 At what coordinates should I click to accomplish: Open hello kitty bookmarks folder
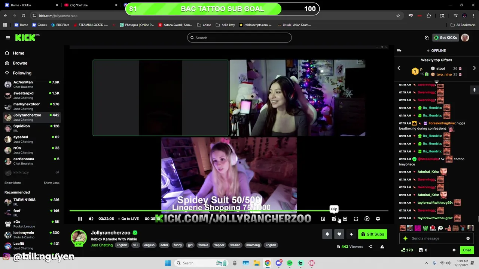pyautogui.click(x=225, y=25)
